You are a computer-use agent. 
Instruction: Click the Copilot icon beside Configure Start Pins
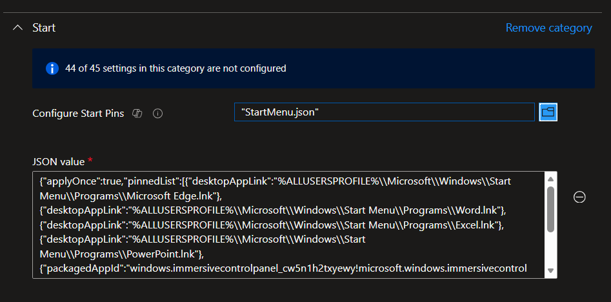[x=137, y=113]
